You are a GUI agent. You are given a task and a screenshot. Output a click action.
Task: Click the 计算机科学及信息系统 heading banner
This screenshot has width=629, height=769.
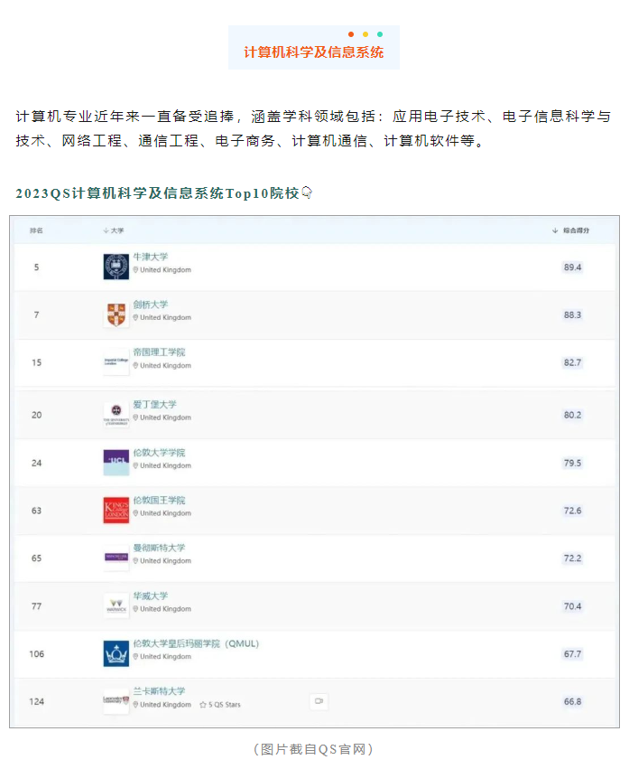click(x=313, y=48)
